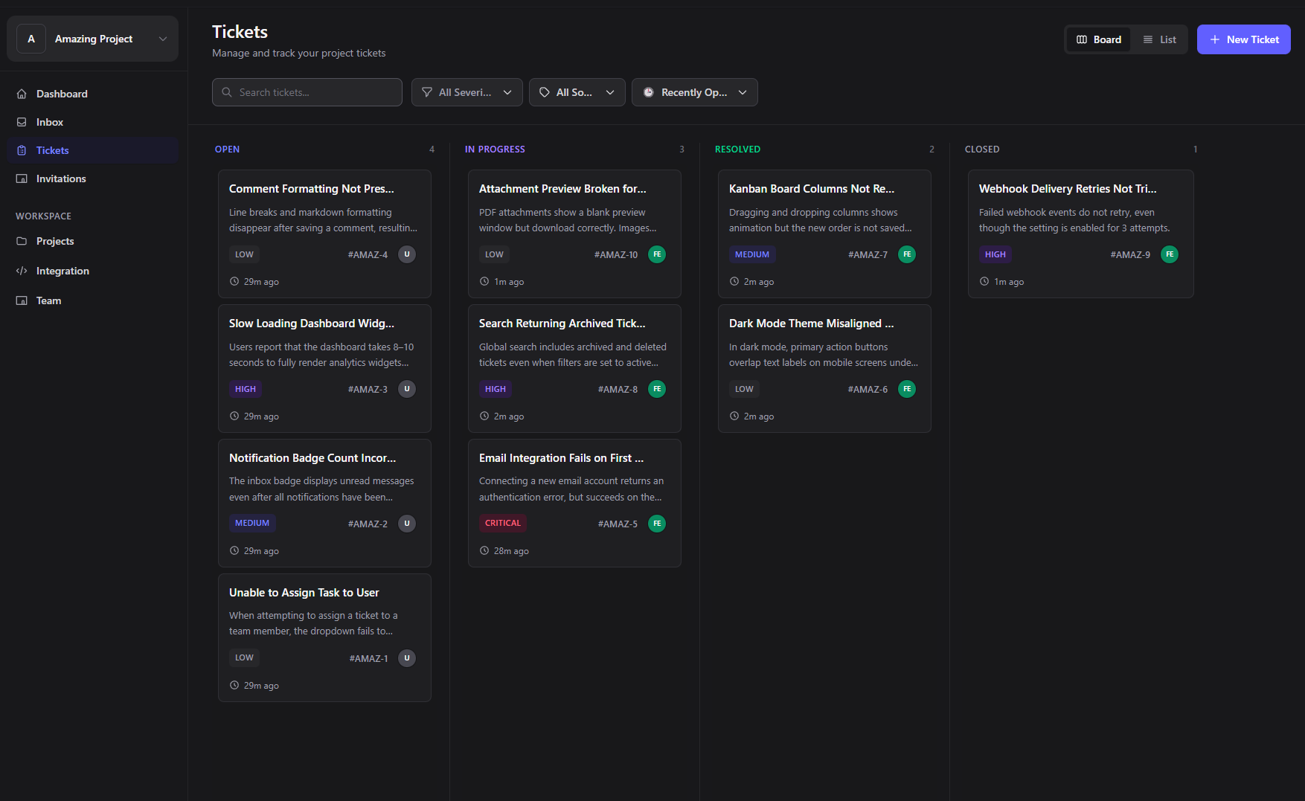The image size is (1305, 801).
Task: Click the Amazing Project avatar letter A
Action: 31,38
